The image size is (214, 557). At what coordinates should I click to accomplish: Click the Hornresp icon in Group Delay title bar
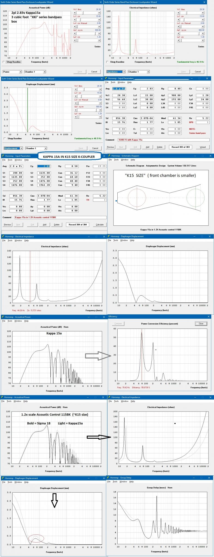click(108, 477)
